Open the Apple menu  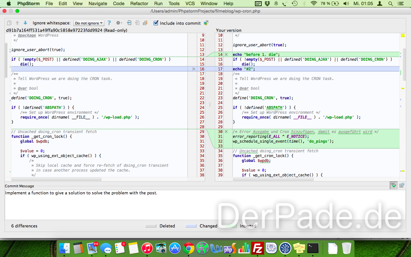tap(9, 4)
